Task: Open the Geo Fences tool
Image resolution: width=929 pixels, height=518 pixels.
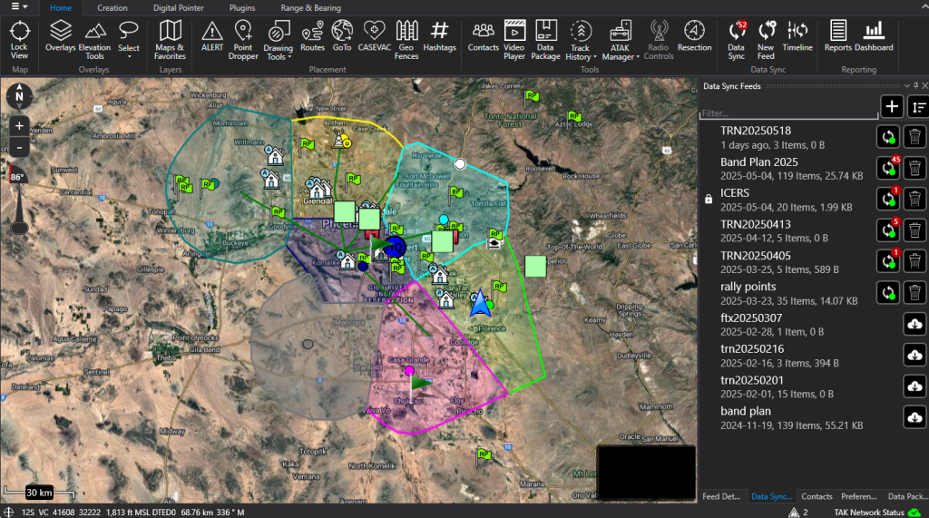Action: point(407,41)
